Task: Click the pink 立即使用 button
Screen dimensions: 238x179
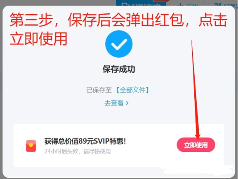Action: [196, 145]
